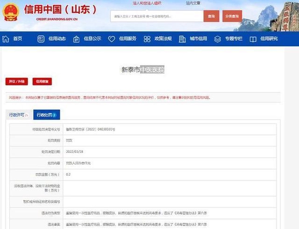Viewport: 299px width, 229px height.
Task: Click the 罚款 penalty type value
Action: click(x=69, y=140)
